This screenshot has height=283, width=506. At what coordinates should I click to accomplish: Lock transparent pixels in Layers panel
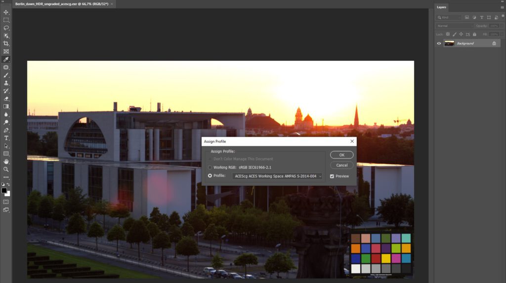(x=448, y=34)
